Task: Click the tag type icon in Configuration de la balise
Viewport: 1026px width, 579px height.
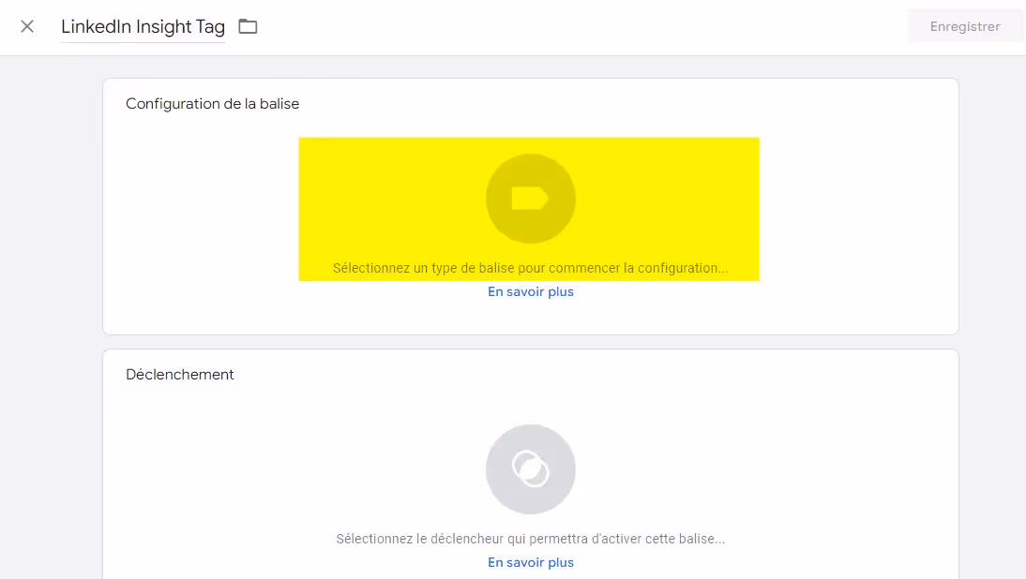Action: tap(531, 199)
